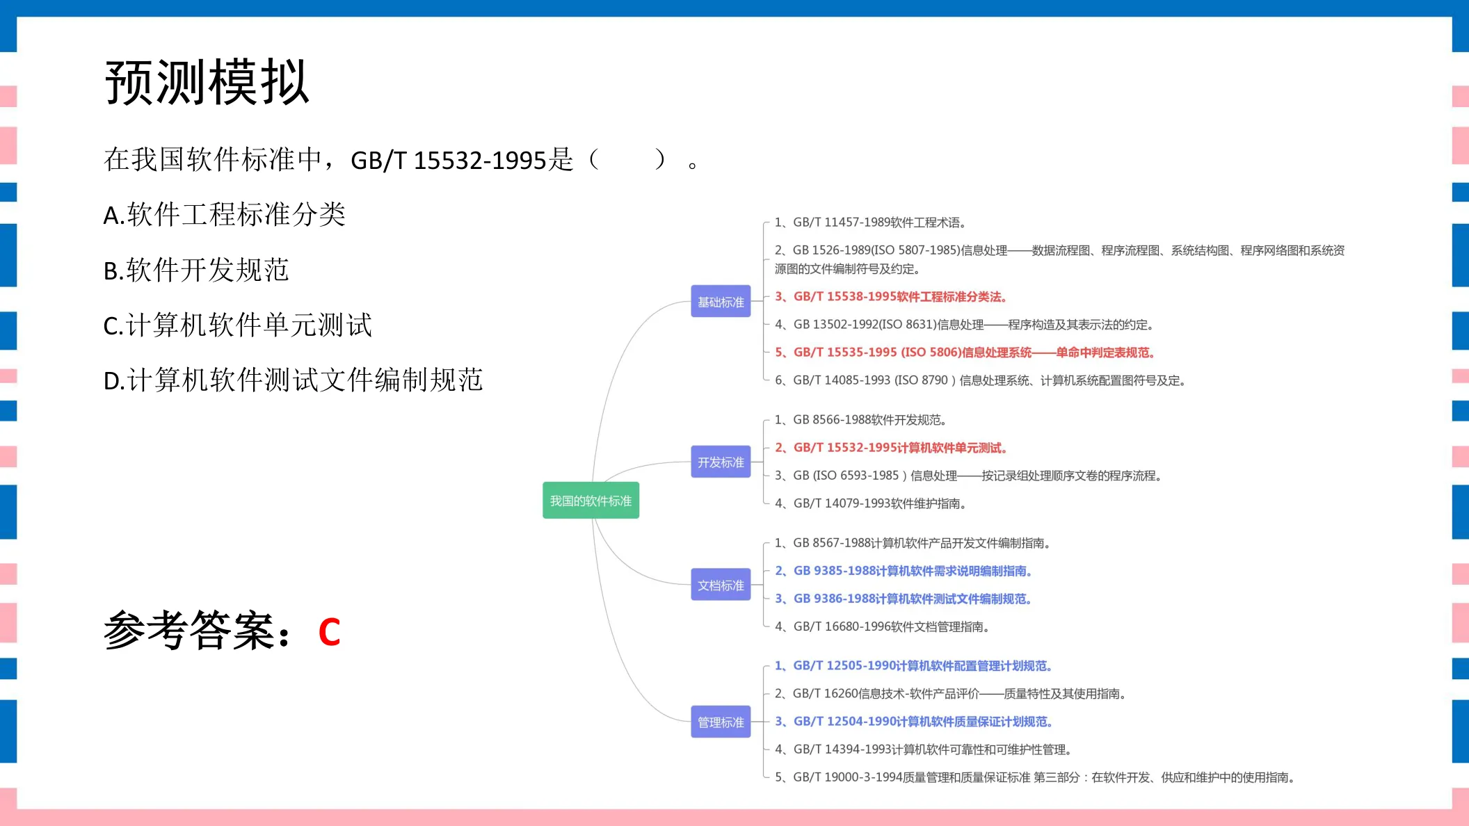Click blue GB/T 12505-1990 配置管理计划规范 entry
Viewport: 1469px width, 826px height.
click(913, 666)
